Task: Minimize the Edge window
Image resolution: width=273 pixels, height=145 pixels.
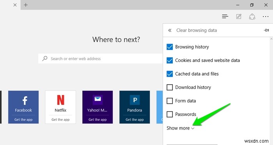Action: (238, 5)
